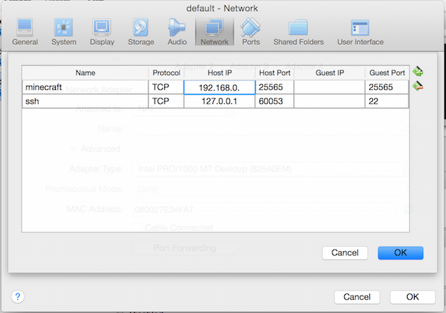Remove the selected port forwarding rule
This screenshot has width=446, height=313.
417,86
